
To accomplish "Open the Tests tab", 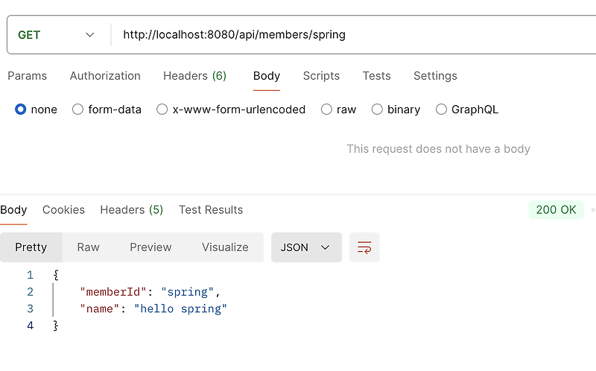I will 376,76.
